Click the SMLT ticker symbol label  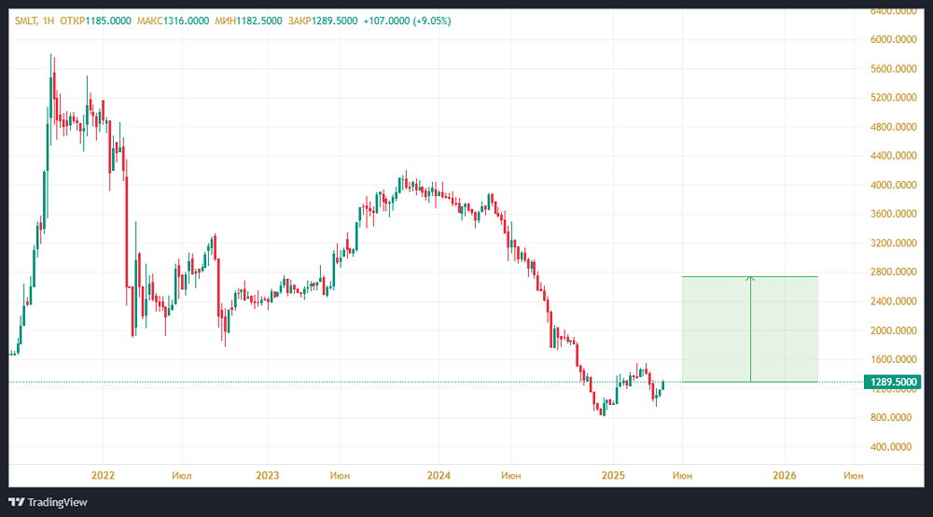coord(24,21)
